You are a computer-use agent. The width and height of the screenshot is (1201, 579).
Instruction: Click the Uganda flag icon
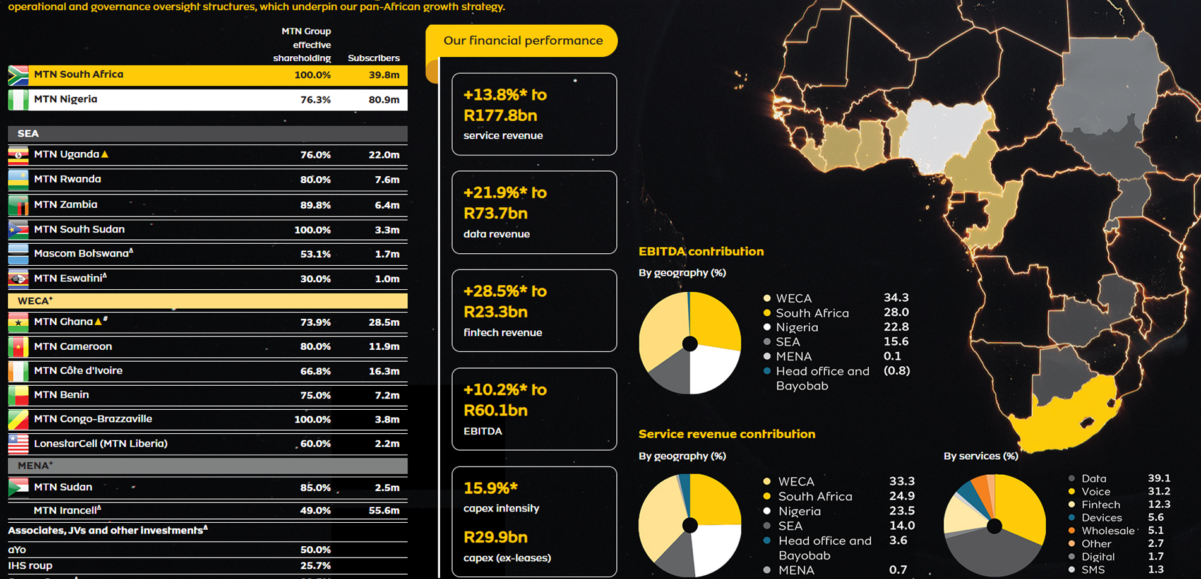point(18,155)
